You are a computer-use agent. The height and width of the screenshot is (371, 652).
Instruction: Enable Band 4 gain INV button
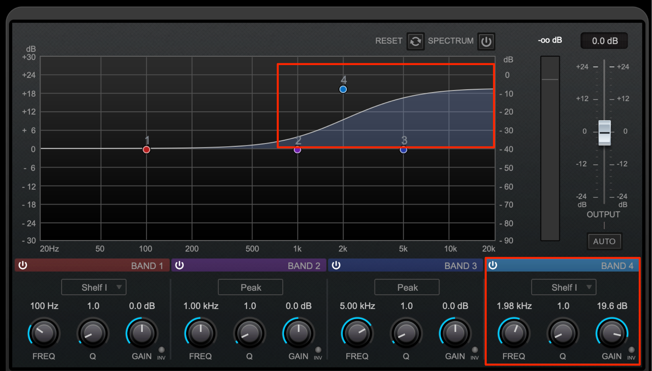[631, 350]
